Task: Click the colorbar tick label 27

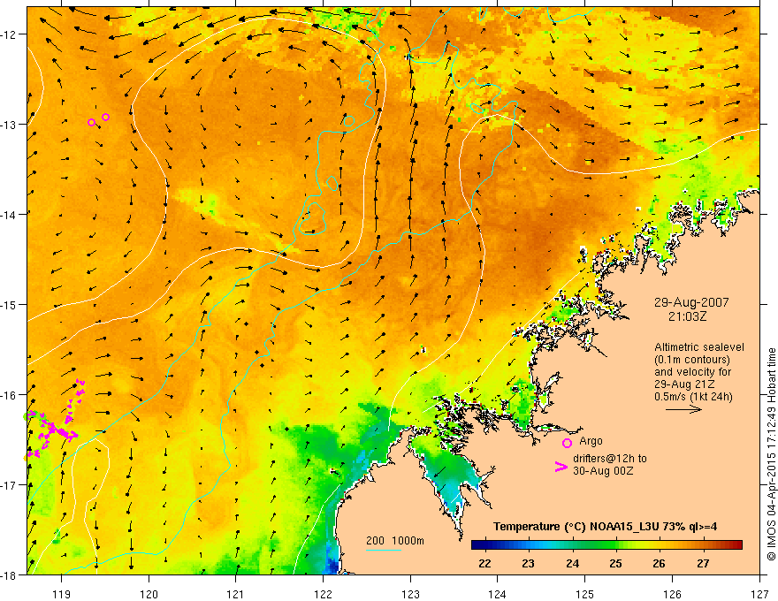Action: pos(703,563)
